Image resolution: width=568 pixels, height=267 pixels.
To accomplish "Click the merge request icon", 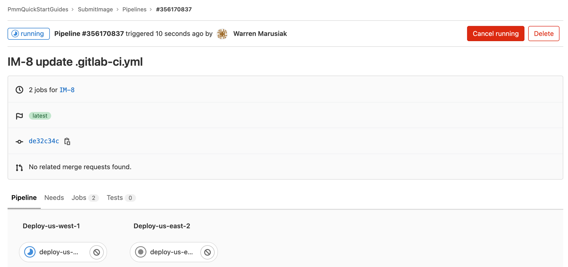I will click(19, 168).
